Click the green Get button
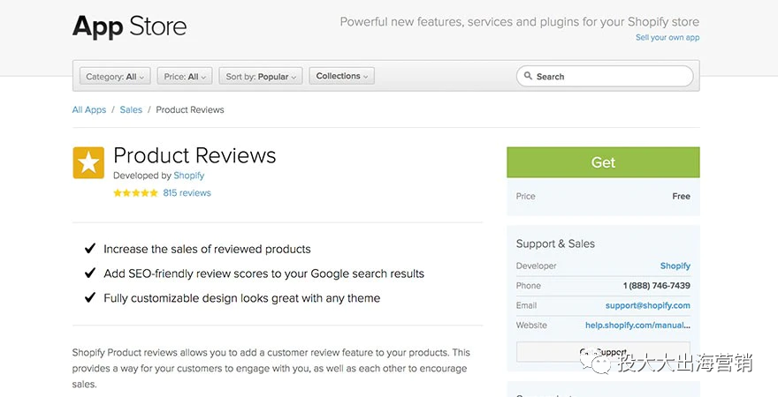This screenshot has width=778, height=397. pyautogui.click(x=603, y=162)
